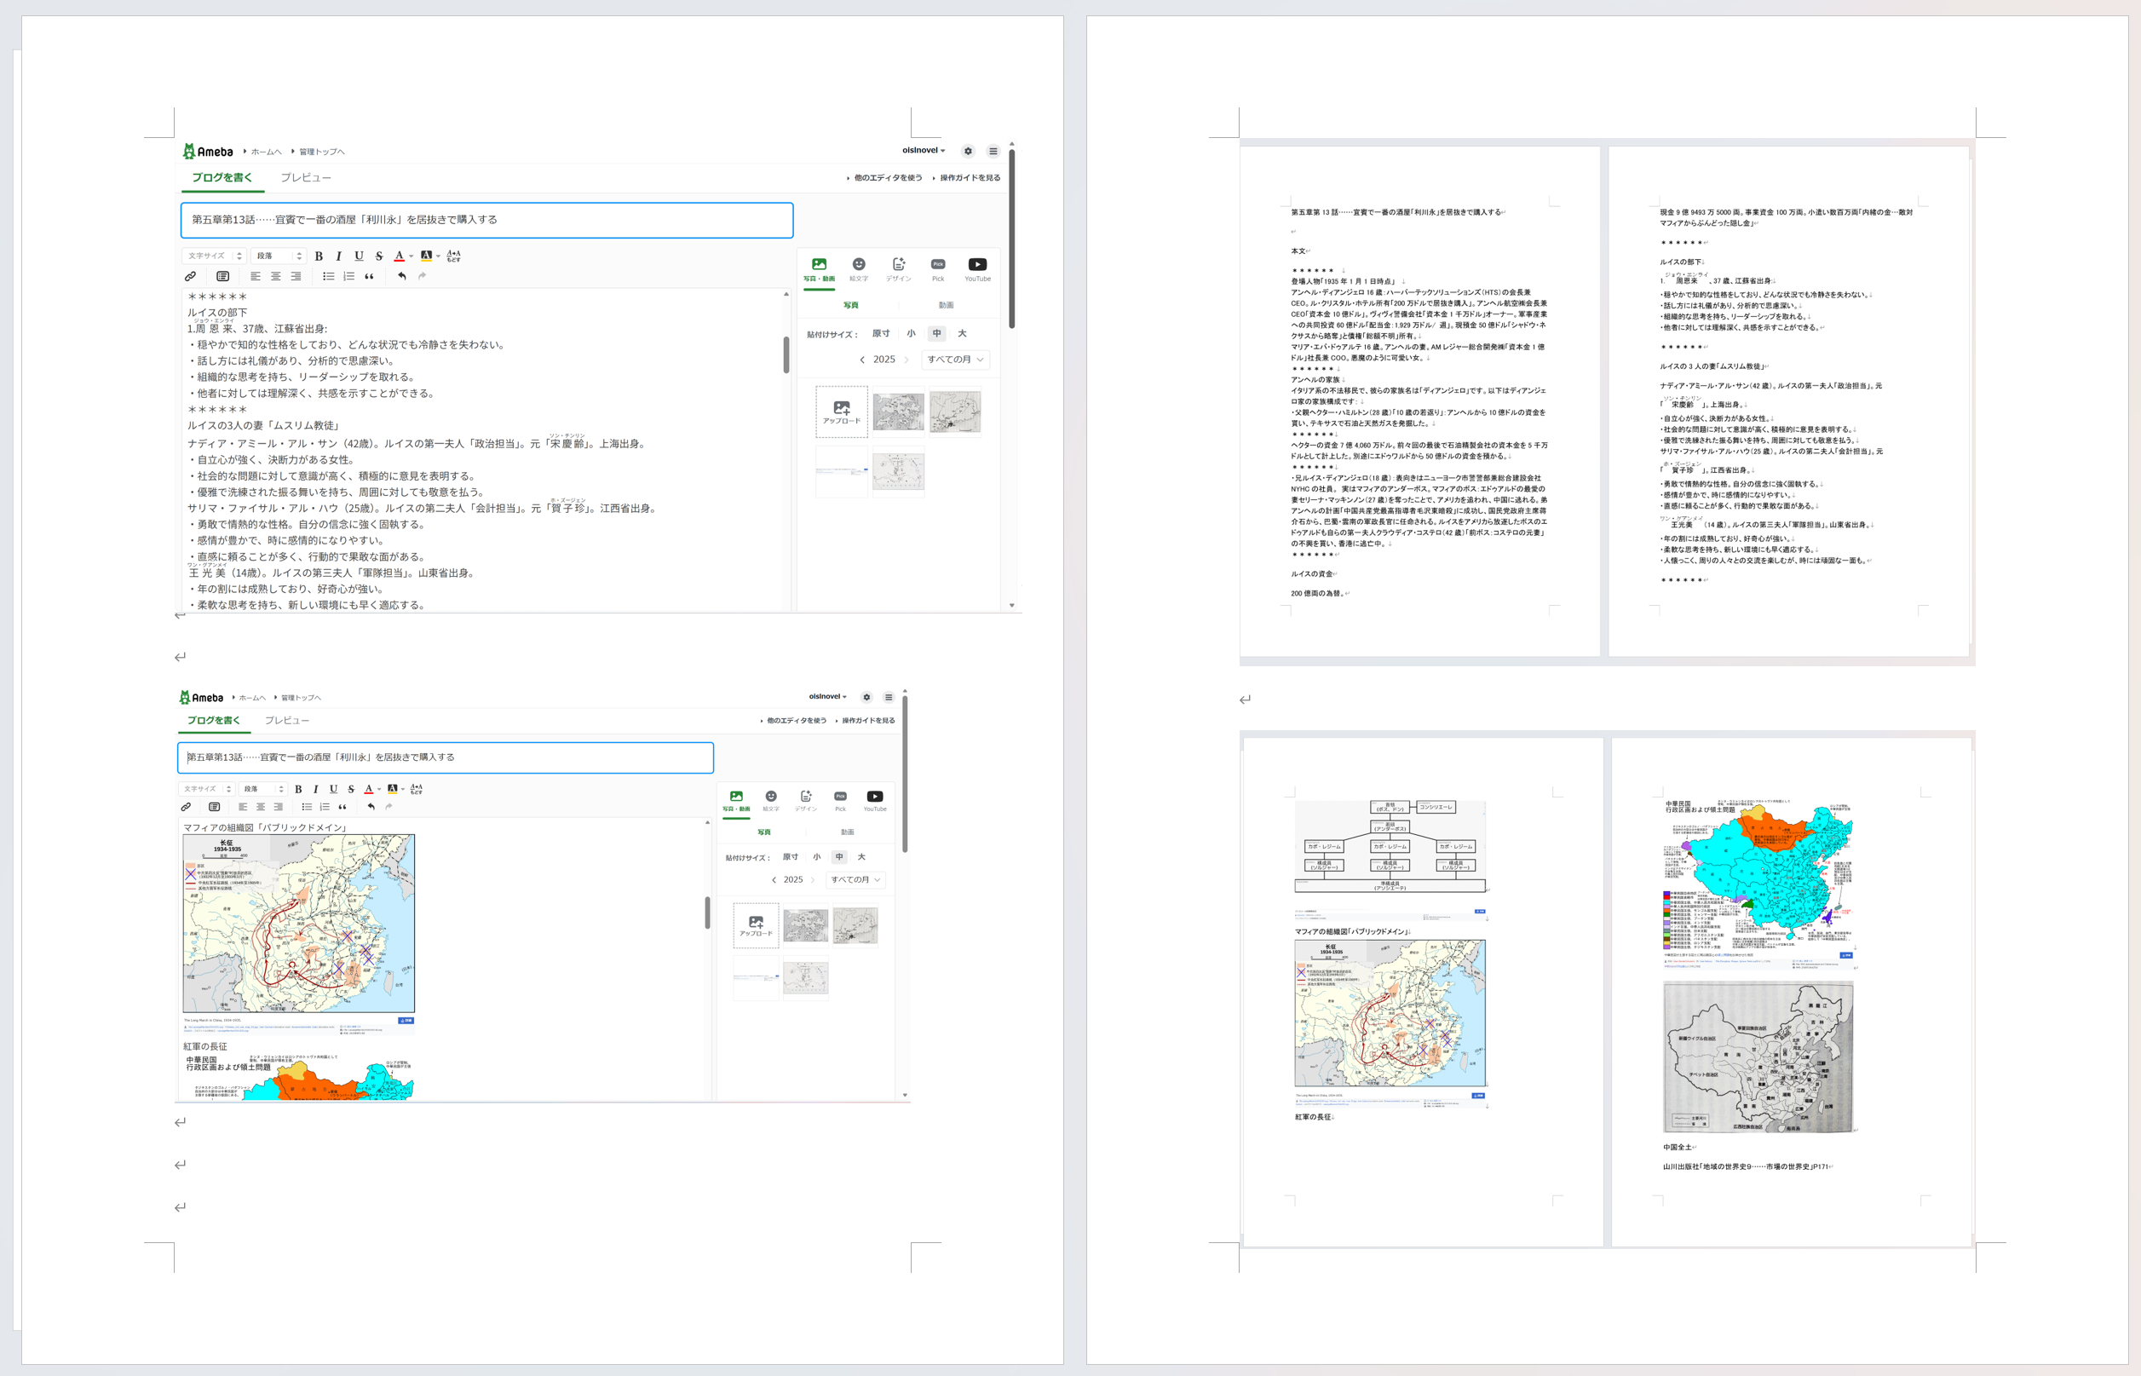Click 他のエディタを使う link in top editor
This screenshot has height=1376, width=2141.
tap(887, 178)
